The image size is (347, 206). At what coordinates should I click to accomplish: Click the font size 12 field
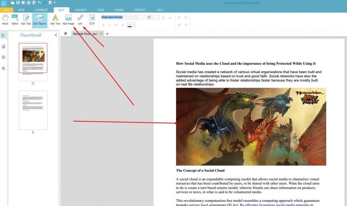[151, 17]
